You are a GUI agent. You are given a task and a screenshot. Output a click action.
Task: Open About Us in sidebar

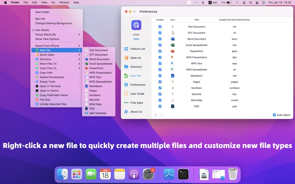point(133,112)
